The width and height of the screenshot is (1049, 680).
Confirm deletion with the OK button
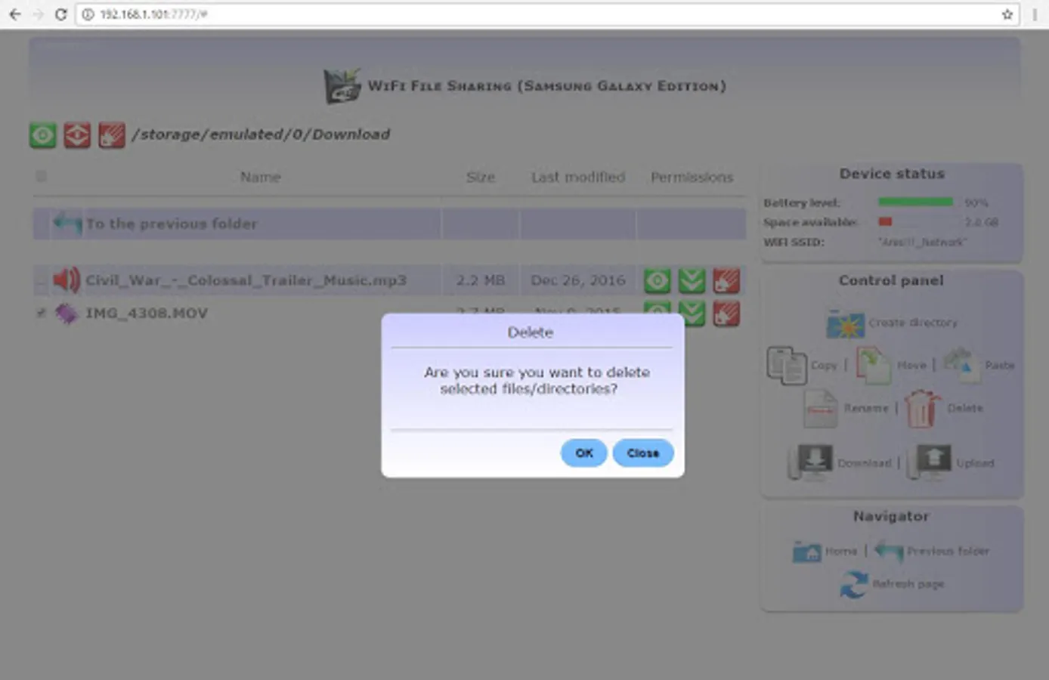(583, 453)
